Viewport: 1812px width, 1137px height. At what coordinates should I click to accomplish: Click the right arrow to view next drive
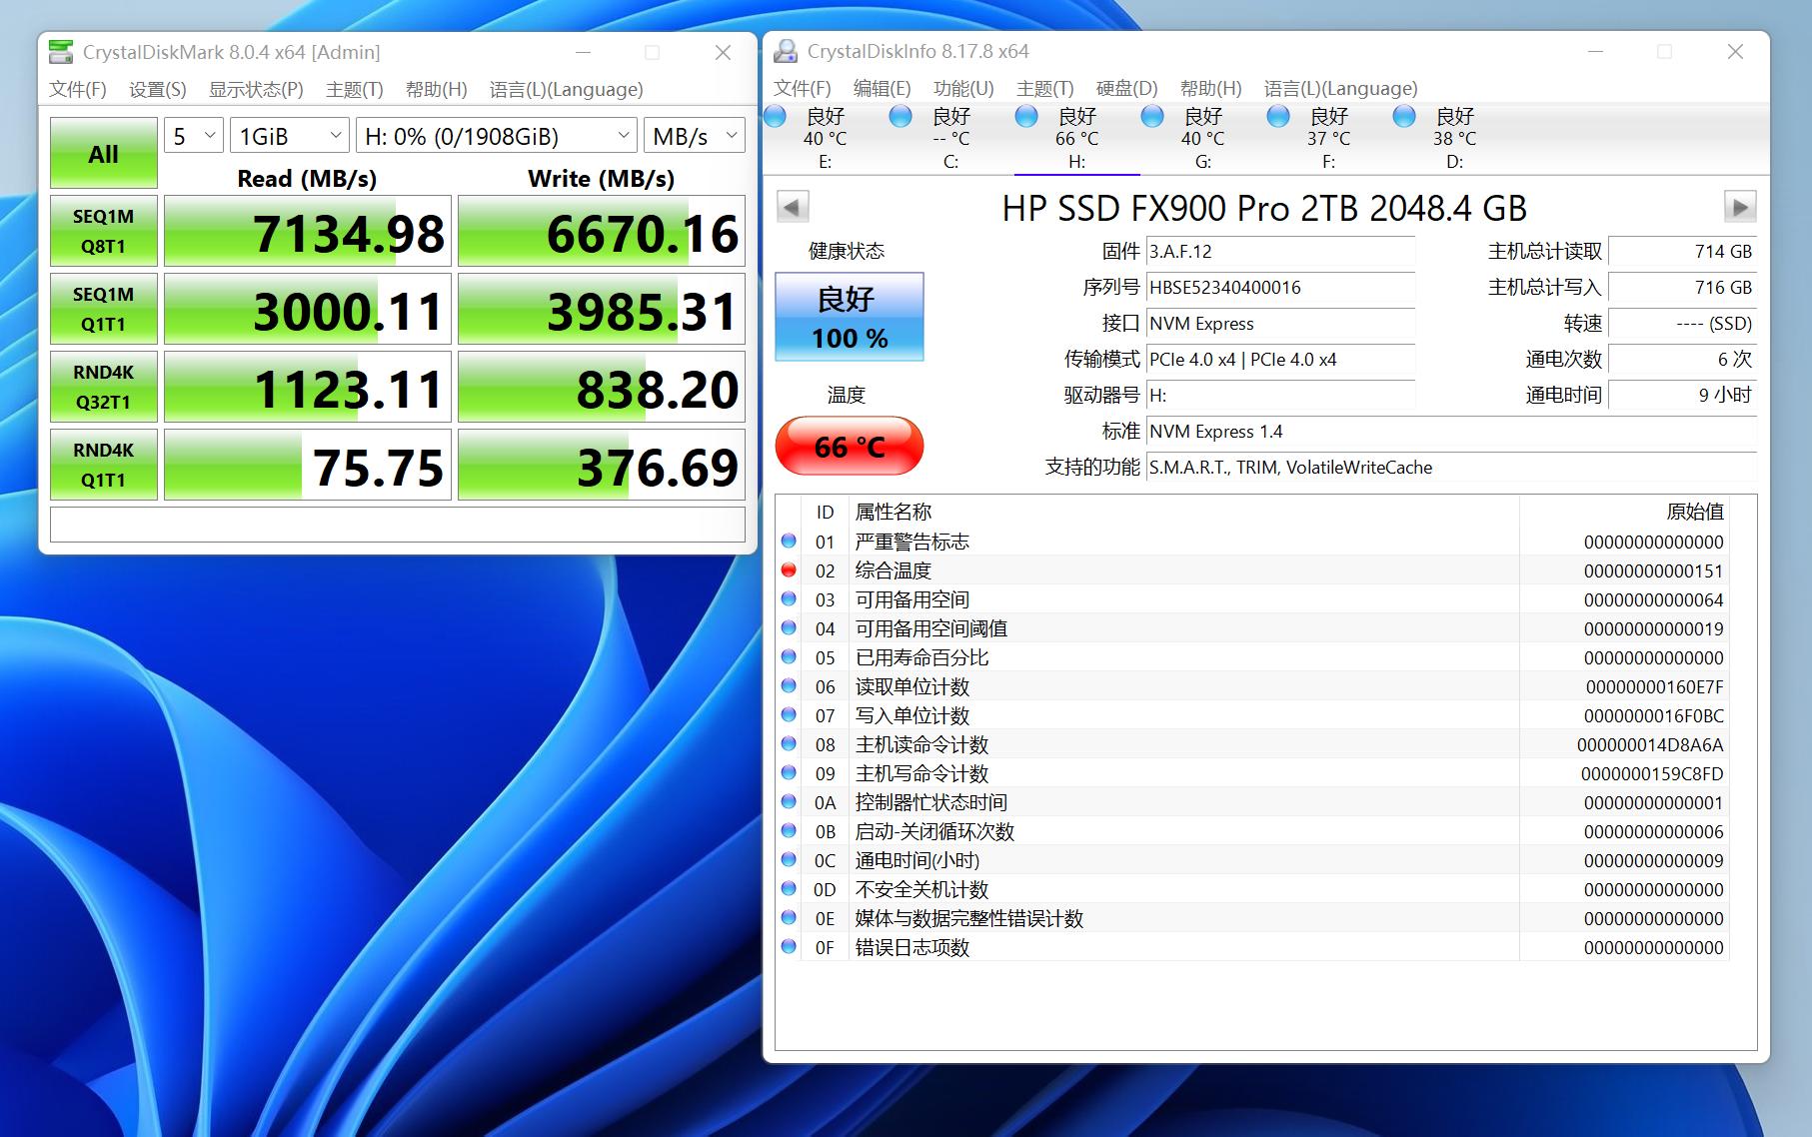pos(1739,206)
